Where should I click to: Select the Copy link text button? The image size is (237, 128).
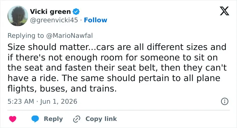(101, 119)
